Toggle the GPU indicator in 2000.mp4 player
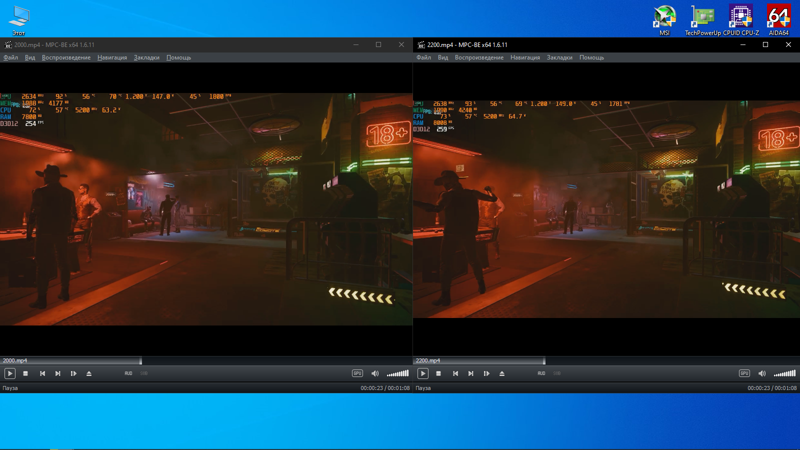 (357, 373)
